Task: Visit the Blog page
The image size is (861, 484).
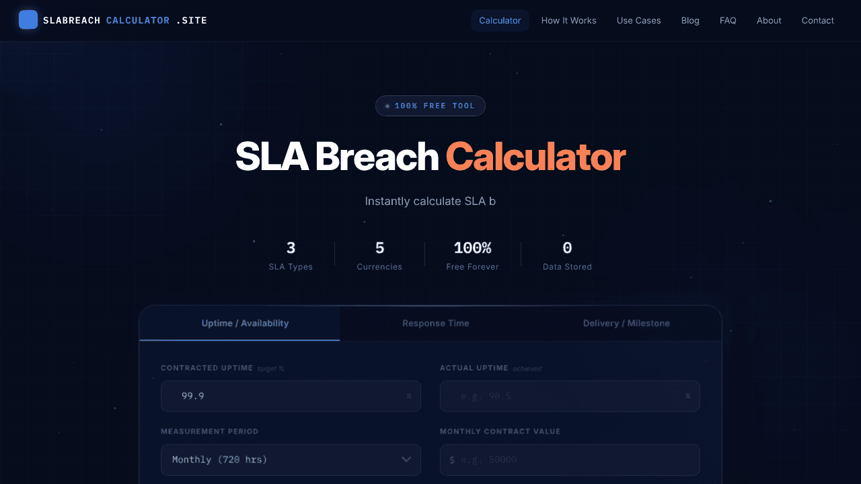Action: (690, 20)
